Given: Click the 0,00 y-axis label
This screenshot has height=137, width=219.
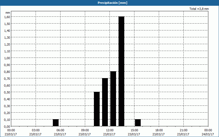Looking at the screenshot, I should tap(7, 127).
